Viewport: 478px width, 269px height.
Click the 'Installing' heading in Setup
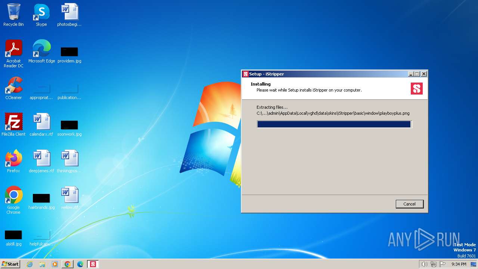(x=261, y=84)
